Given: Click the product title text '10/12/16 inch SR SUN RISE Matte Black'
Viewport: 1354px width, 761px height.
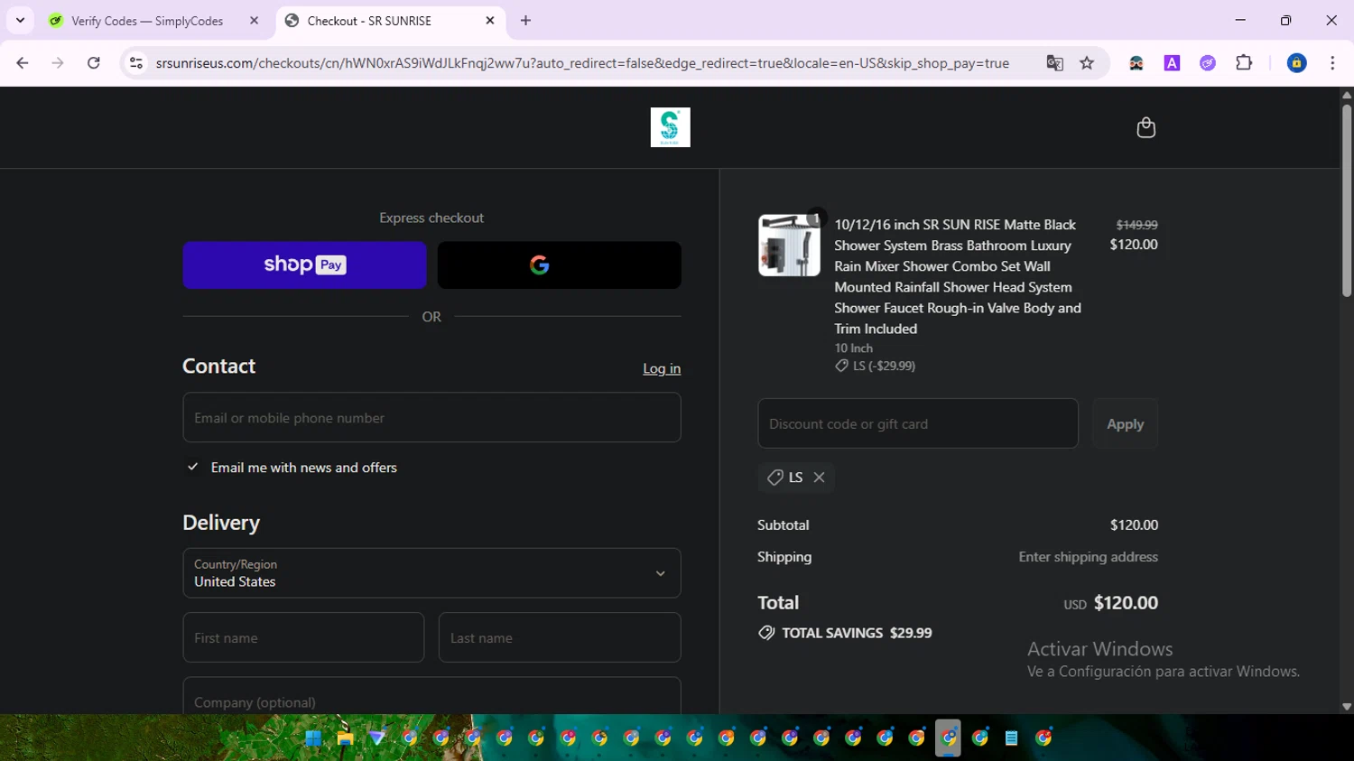Looking at the screenshot, I should (x=955, y=225).
